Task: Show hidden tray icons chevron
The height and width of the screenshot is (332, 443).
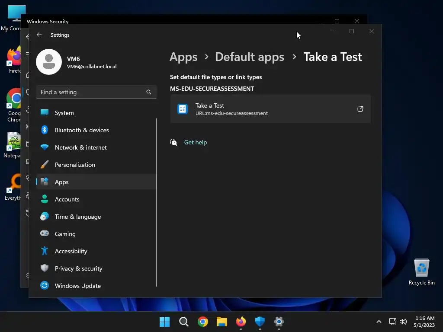Action: tap(379, 322)
